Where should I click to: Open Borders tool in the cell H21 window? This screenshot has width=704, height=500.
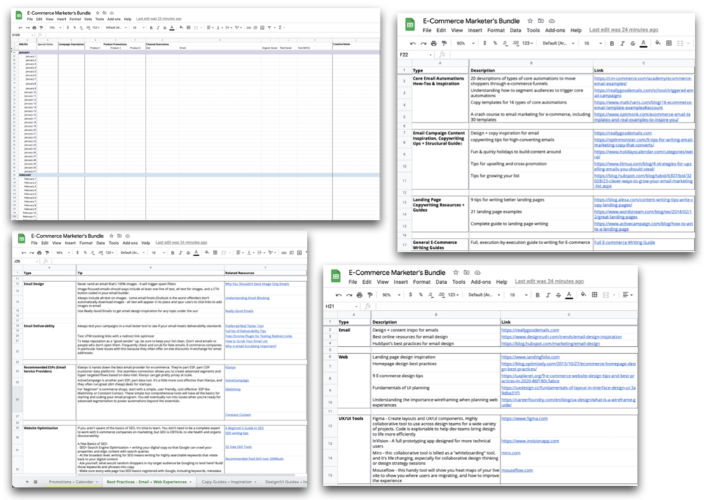click(x=595, y=295)
